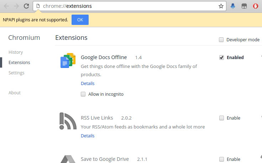The width and height of the screenshot is (262, 163).
Task: Allow Google Docs Offline in incognito
Action: click(x=83, y=94)
